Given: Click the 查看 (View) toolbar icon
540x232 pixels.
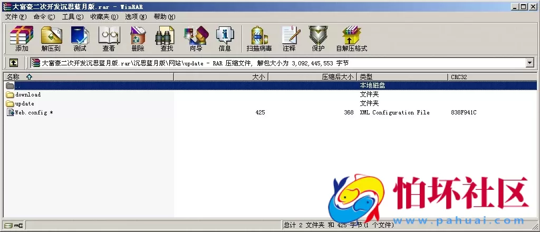Looking at the screenshot, I should coord(109,35).
